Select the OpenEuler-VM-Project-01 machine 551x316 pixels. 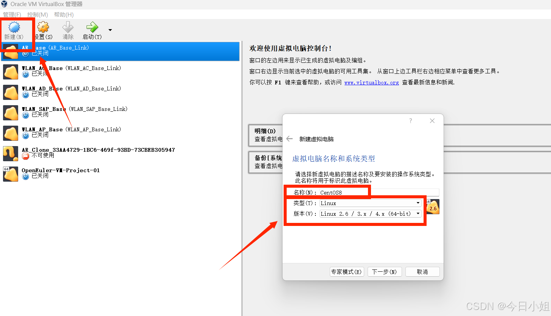120,174
